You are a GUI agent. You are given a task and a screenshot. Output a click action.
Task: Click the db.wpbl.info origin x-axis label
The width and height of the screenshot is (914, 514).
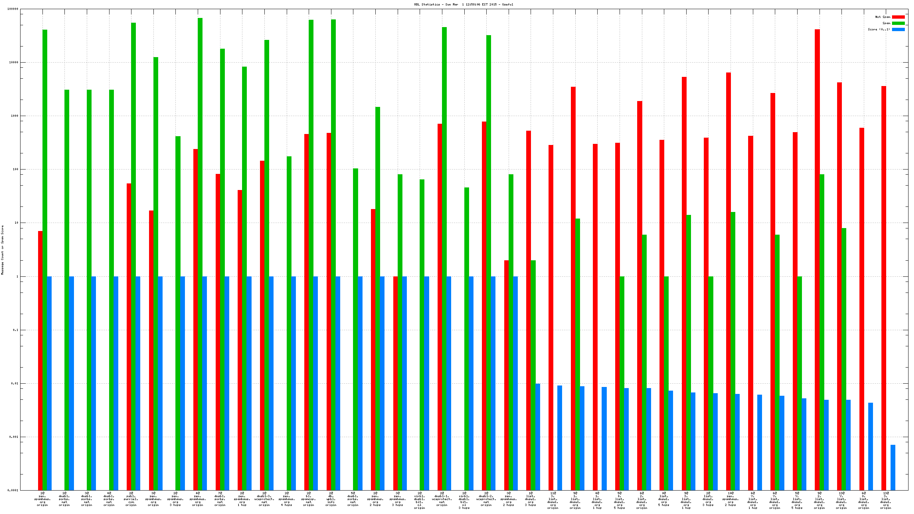pyautogui.click(x=331, y=499)
